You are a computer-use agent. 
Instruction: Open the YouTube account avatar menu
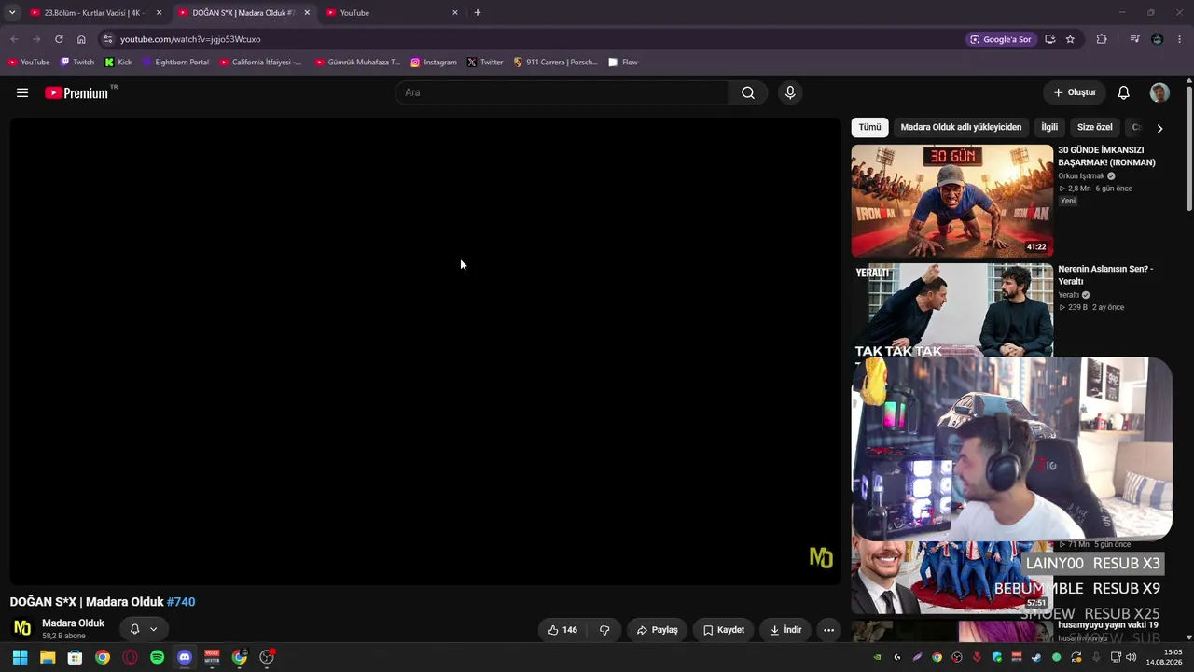[1159, 92]
